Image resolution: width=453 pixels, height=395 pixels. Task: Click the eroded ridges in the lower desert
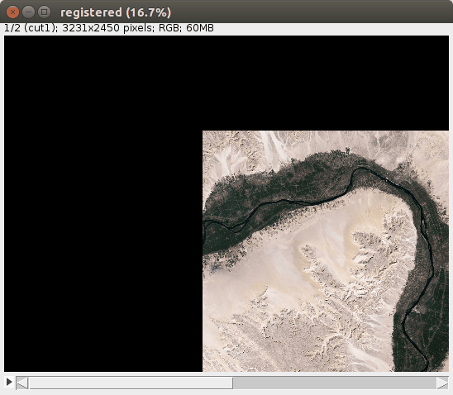point(303,332)
